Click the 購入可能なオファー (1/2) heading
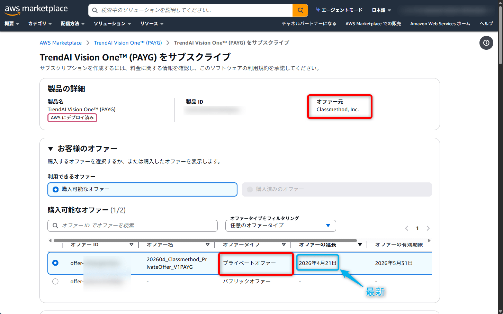Image resolution: width=503 pixels, height=314 pixels. pos(87,210)
